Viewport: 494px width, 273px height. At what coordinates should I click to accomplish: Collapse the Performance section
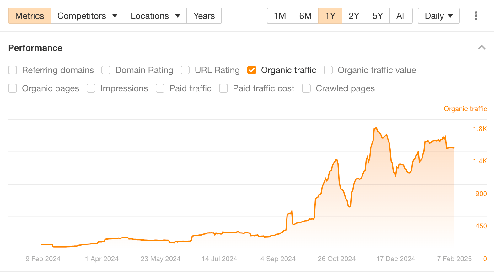pos(482,47)
